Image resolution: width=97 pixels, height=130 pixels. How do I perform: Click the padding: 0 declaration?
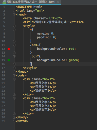pyautogui.click(x=47, y=37)
